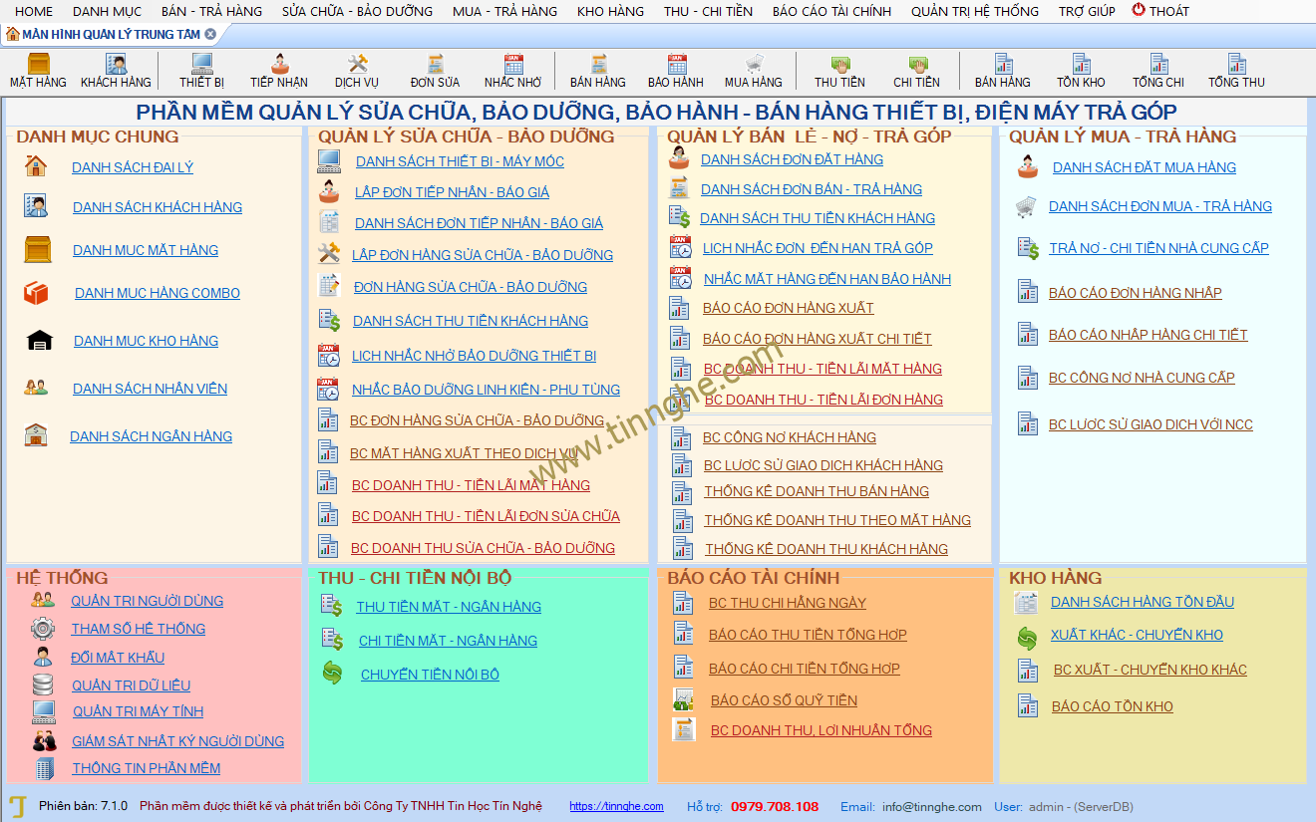Open the https://tinnghe.com link in footer
1316x822 pixels.
tap(616, 806)
